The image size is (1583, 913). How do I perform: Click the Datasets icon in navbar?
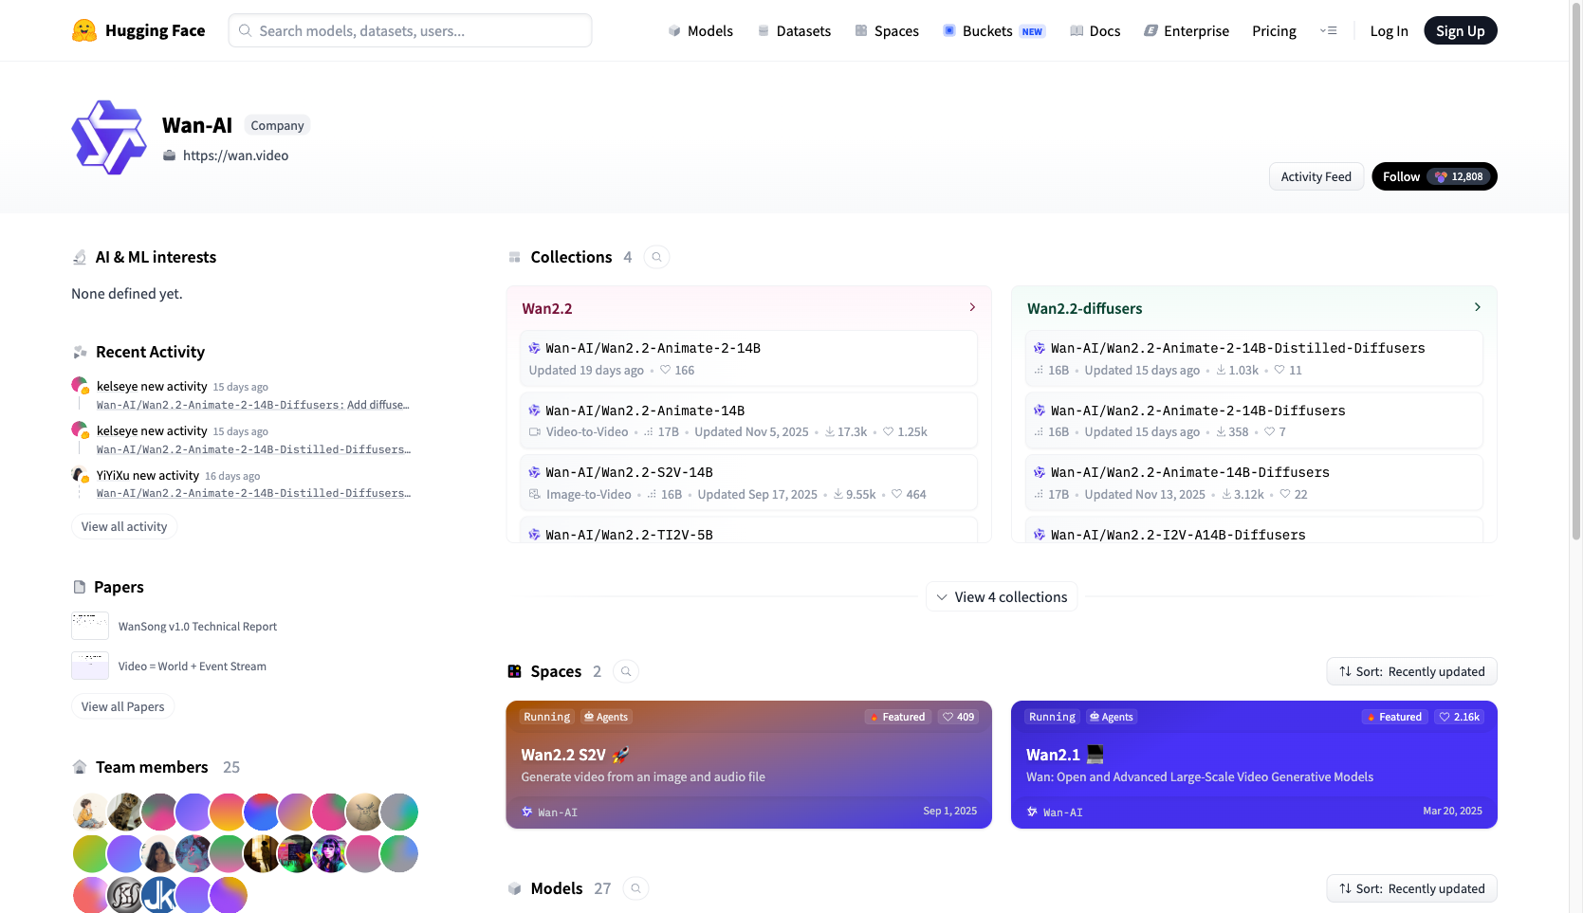tap(764, 31)
